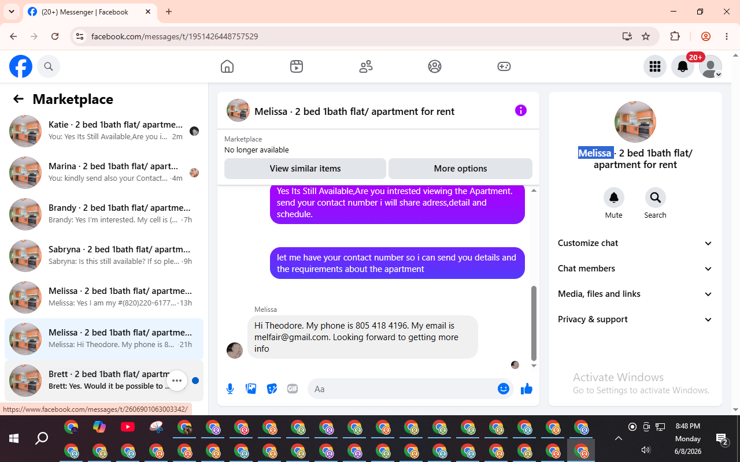
Task: Open the Reels video icon in top navigation
Action: click(297, 66)
